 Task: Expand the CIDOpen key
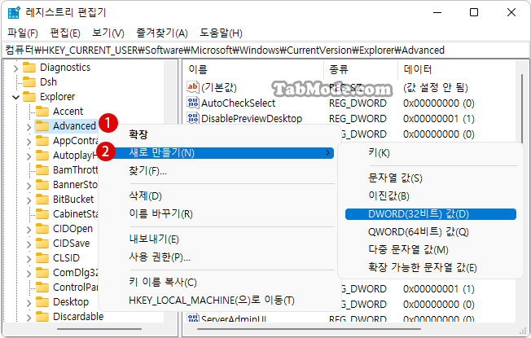click(x=29, y=230)
